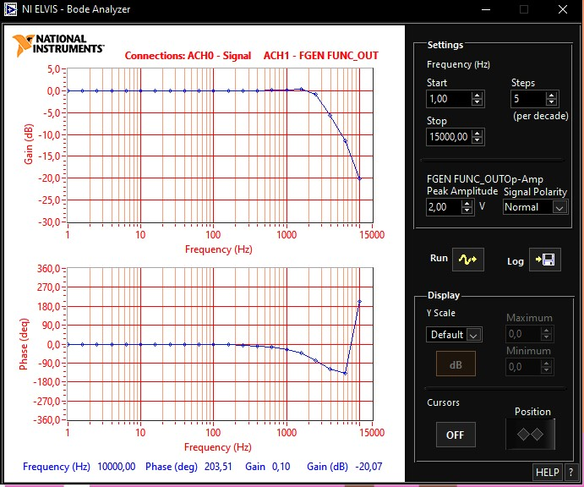
Task: Click the Connections: ACH0 - Signal text
Action: [188, 56]
